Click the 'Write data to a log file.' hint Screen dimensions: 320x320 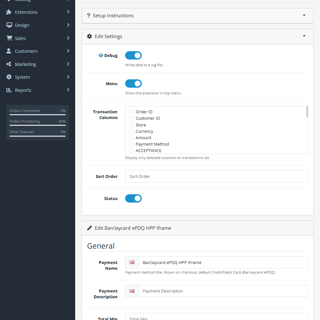click(144, 65)
